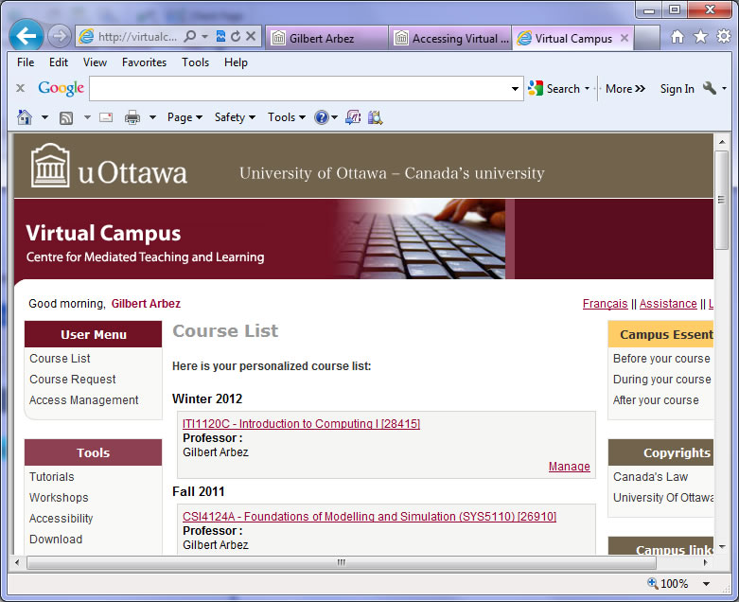Viewport: 739px width, 602px height.
Task: Click Before your course link
Action: (661, 359)
